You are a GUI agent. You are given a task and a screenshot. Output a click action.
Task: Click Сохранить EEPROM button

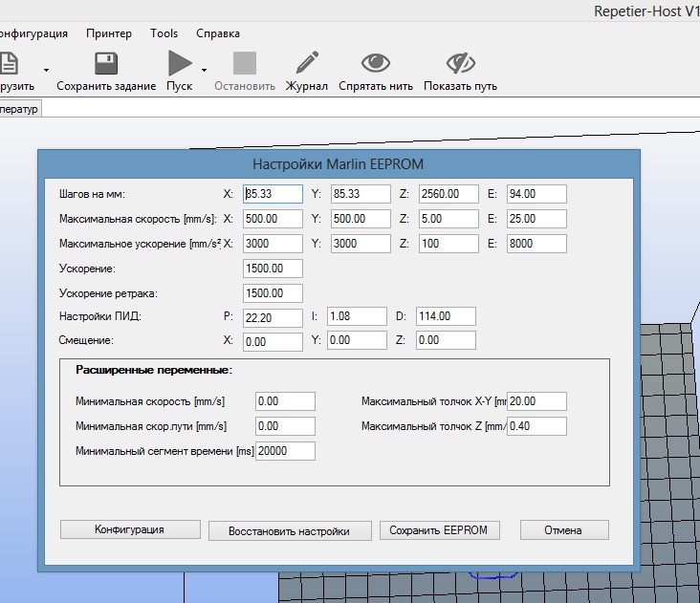pos(438,530)
